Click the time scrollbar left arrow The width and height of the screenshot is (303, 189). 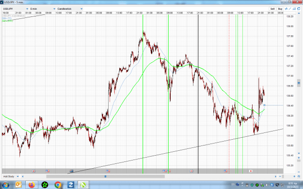(x=23, y=176)
